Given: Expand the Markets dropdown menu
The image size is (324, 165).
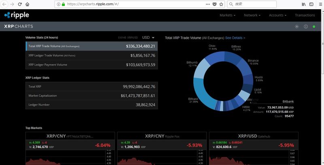Looking at the screenshot, I should [227, 15].
